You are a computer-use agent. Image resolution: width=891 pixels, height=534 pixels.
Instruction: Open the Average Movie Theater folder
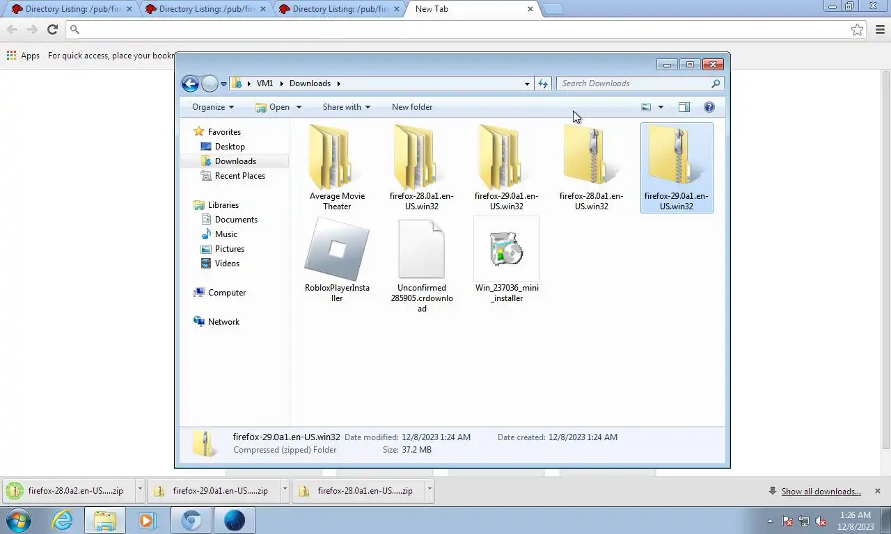coord(337,167)
